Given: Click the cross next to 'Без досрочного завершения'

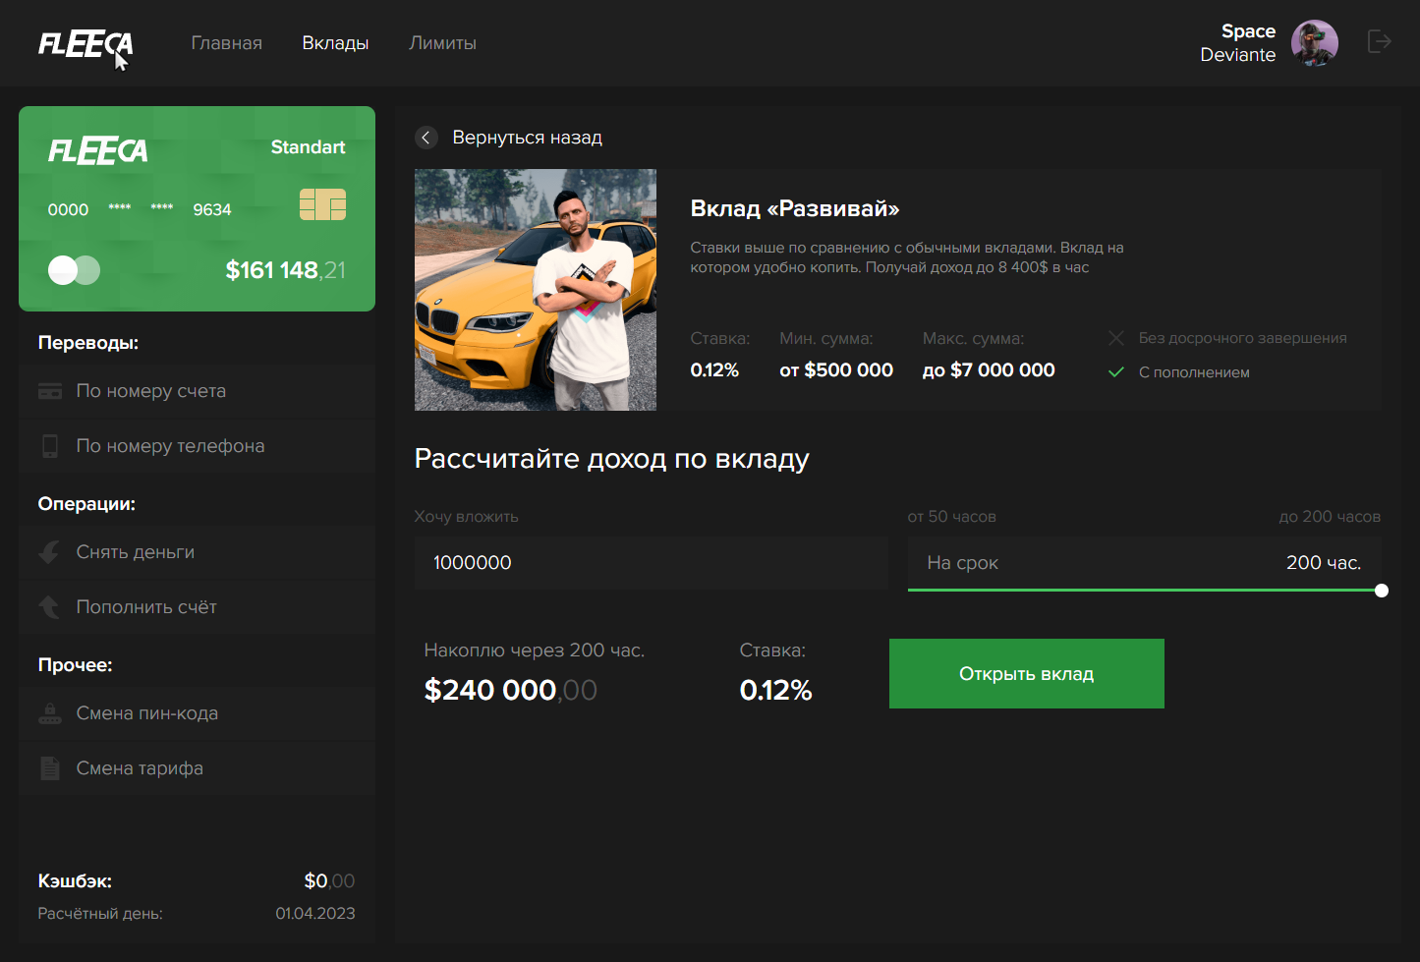Looking at the screenshot, I should pos(1116,338).
